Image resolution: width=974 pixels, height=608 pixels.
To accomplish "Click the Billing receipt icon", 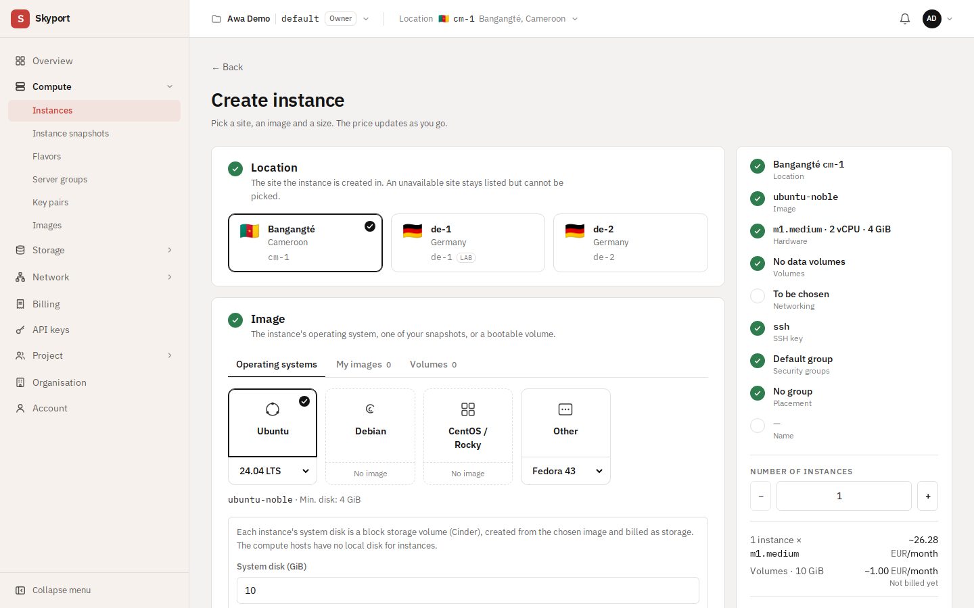I will tap(20, 304).
